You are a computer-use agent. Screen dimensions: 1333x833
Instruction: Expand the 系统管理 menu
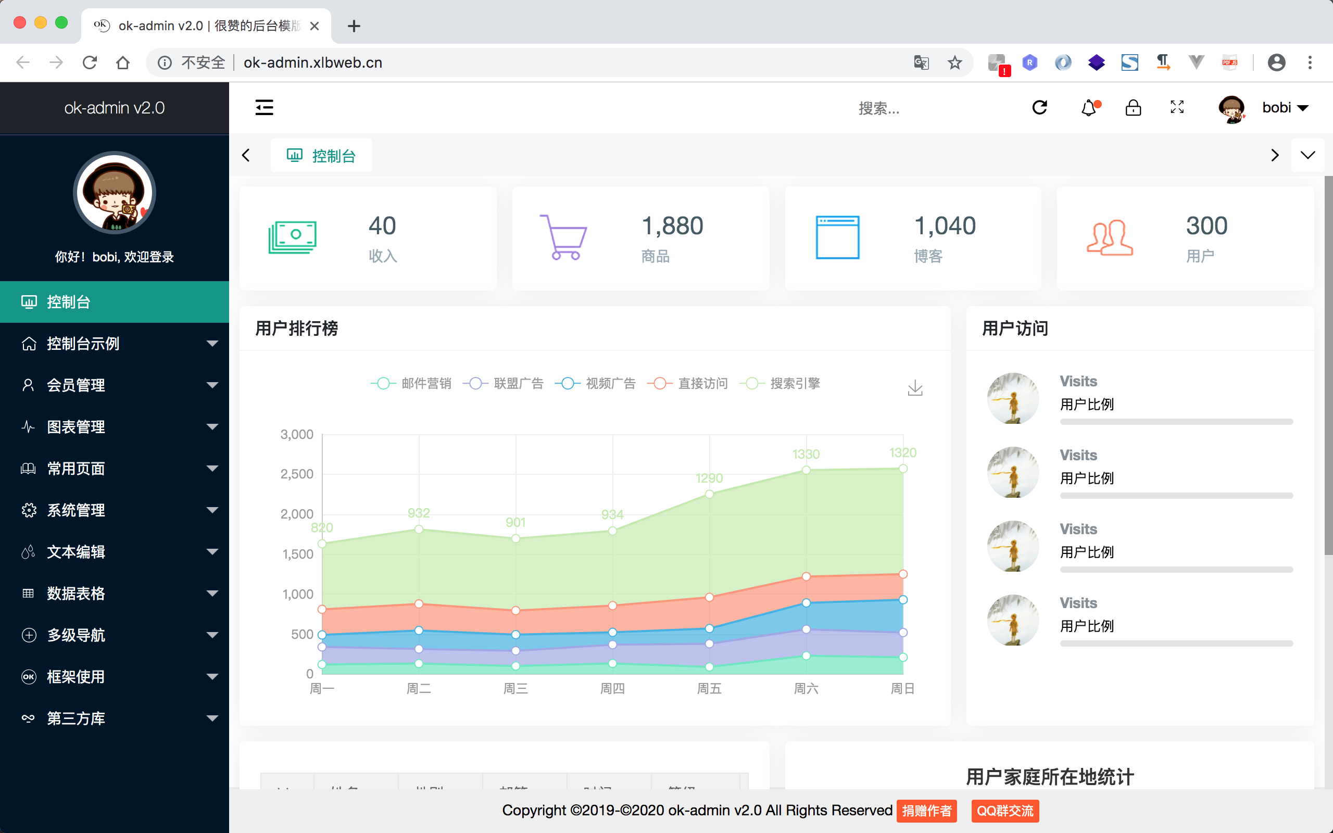pos(115,510)
